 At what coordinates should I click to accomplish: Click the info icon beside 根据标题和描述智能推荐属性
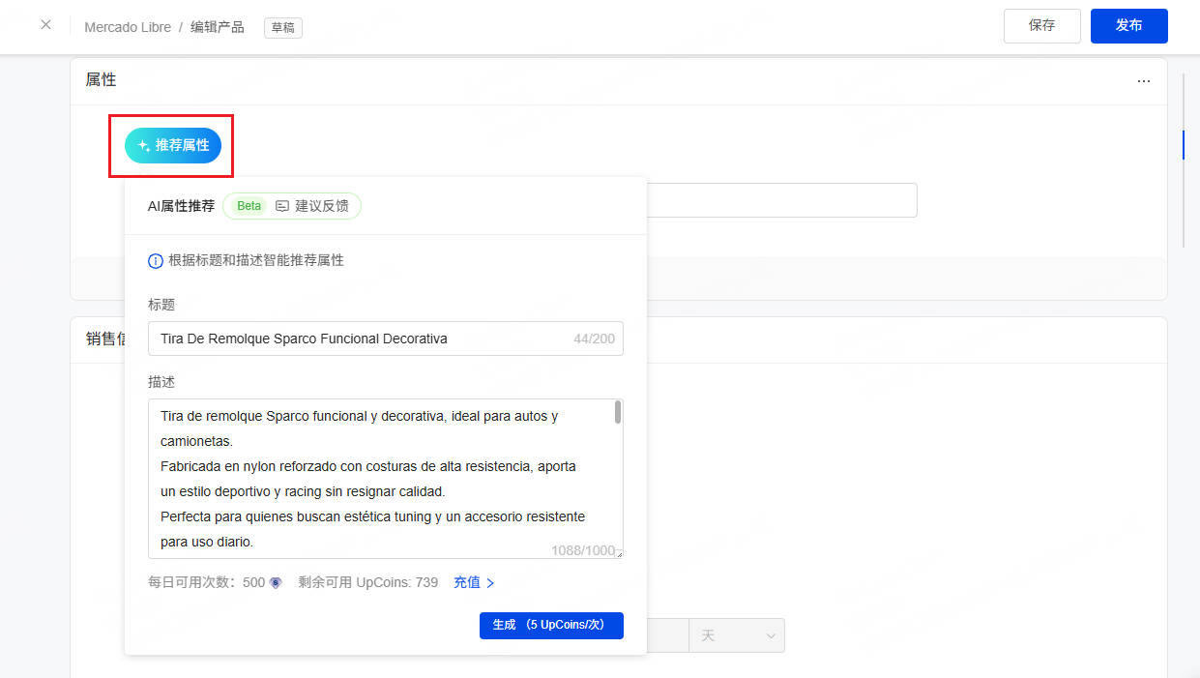[x=155, y=260]
